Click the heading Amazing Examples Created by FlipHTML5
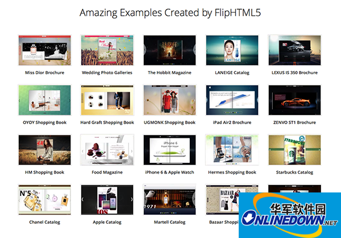Screen dimensions: 341x238 coord(170,13)
